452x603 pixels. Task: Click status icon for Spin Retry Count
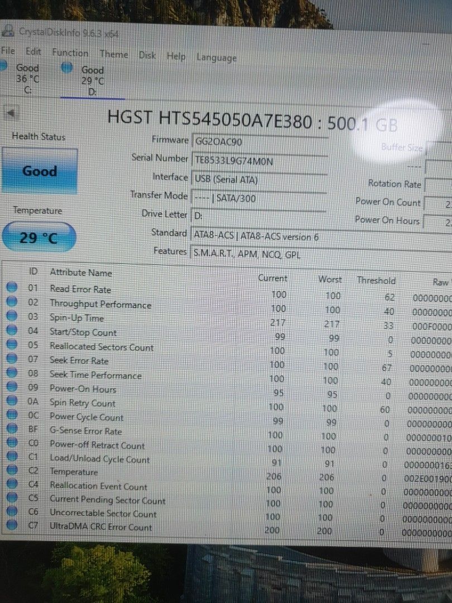(12, 401)
